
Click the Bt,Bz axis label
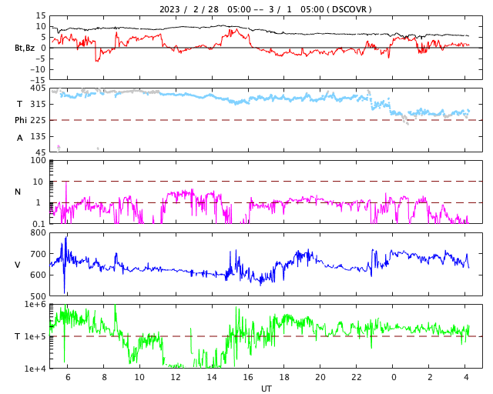[x=25, y=48]
